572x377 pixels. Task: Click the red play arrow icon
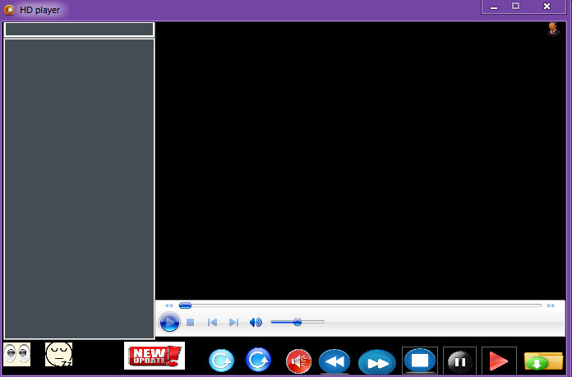(498, 361)
